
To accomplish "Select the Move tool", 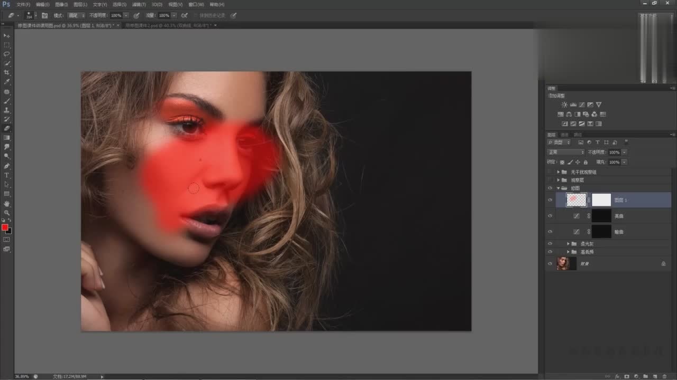I will coord(7,35).
